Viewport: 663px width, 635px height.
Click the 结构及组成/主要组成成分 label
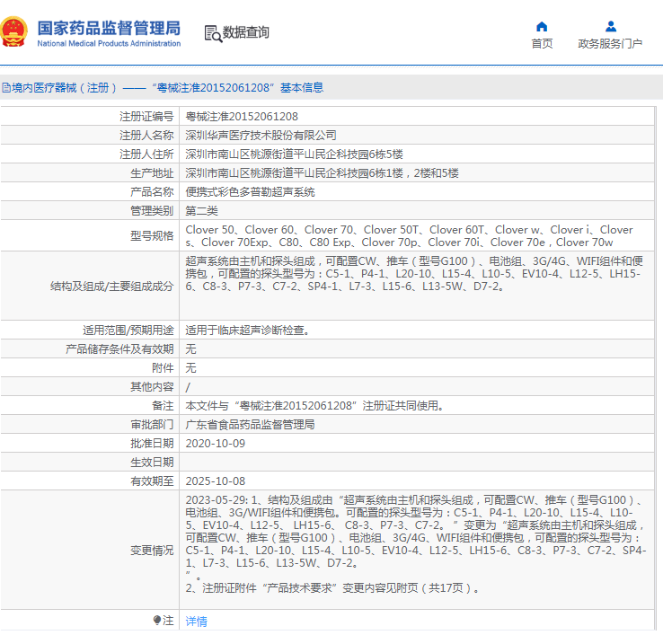point(112,287)
